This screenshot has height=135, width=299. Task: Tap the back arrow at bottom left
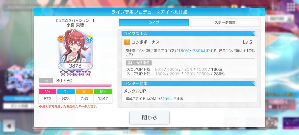[9, 126]
